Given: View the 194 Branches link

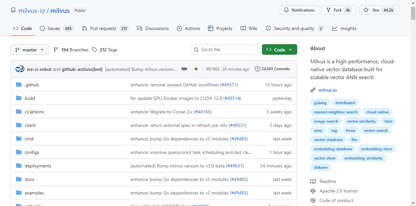Looking at the screenshot, I should click(x=71, y=50).
